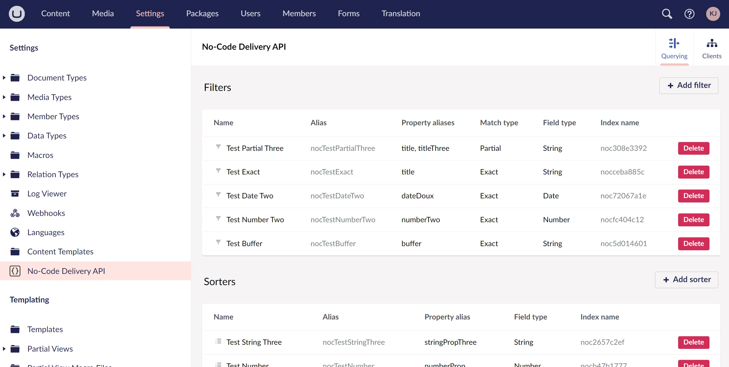729x367 pixels.
Task: Expand the Relation Types tree arrow
Action: pos(4,174)
